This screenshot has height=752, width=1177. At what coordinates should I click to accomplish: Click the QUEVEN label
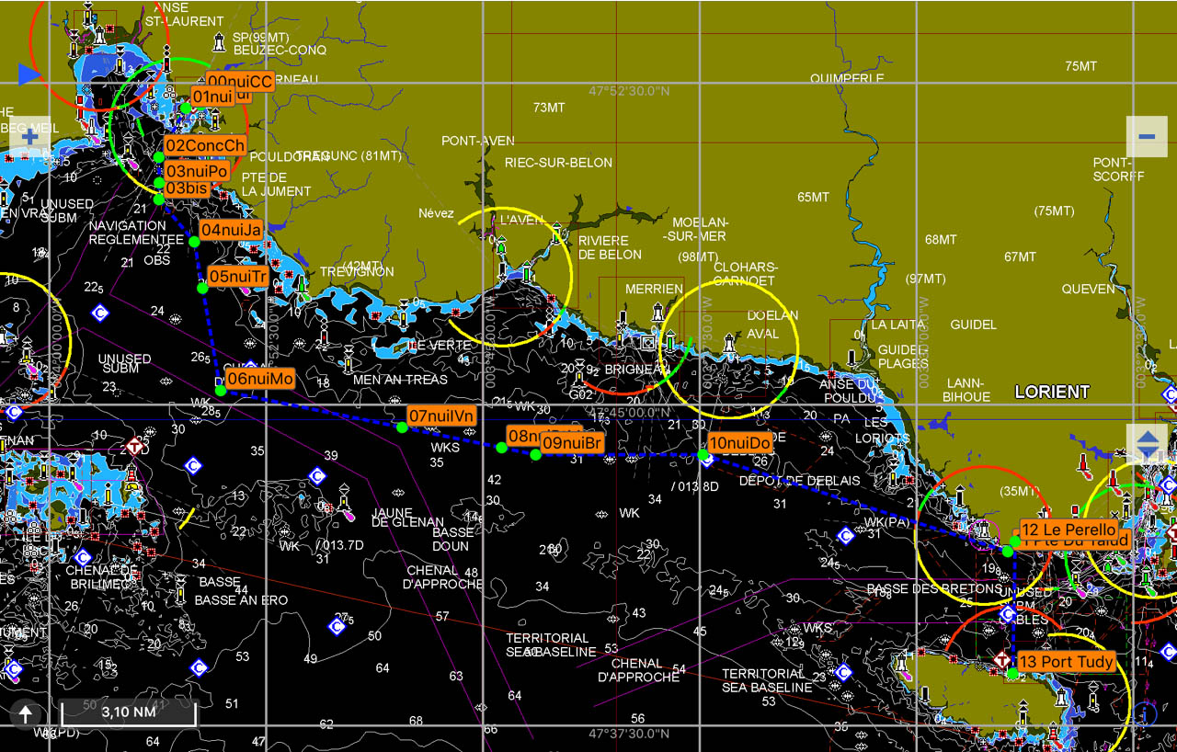[1088, 289]
